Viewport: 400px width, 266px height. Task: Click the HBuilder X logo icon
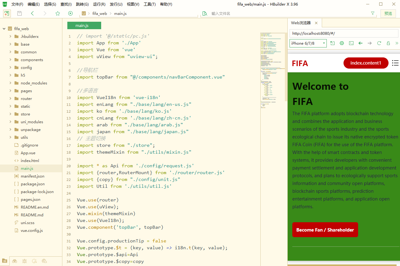(x=5, y=4)
